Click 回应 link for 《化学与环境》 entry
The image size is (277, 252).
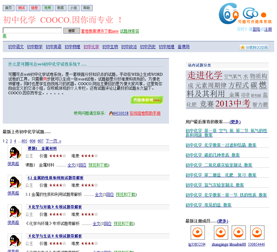coord(108,223)
